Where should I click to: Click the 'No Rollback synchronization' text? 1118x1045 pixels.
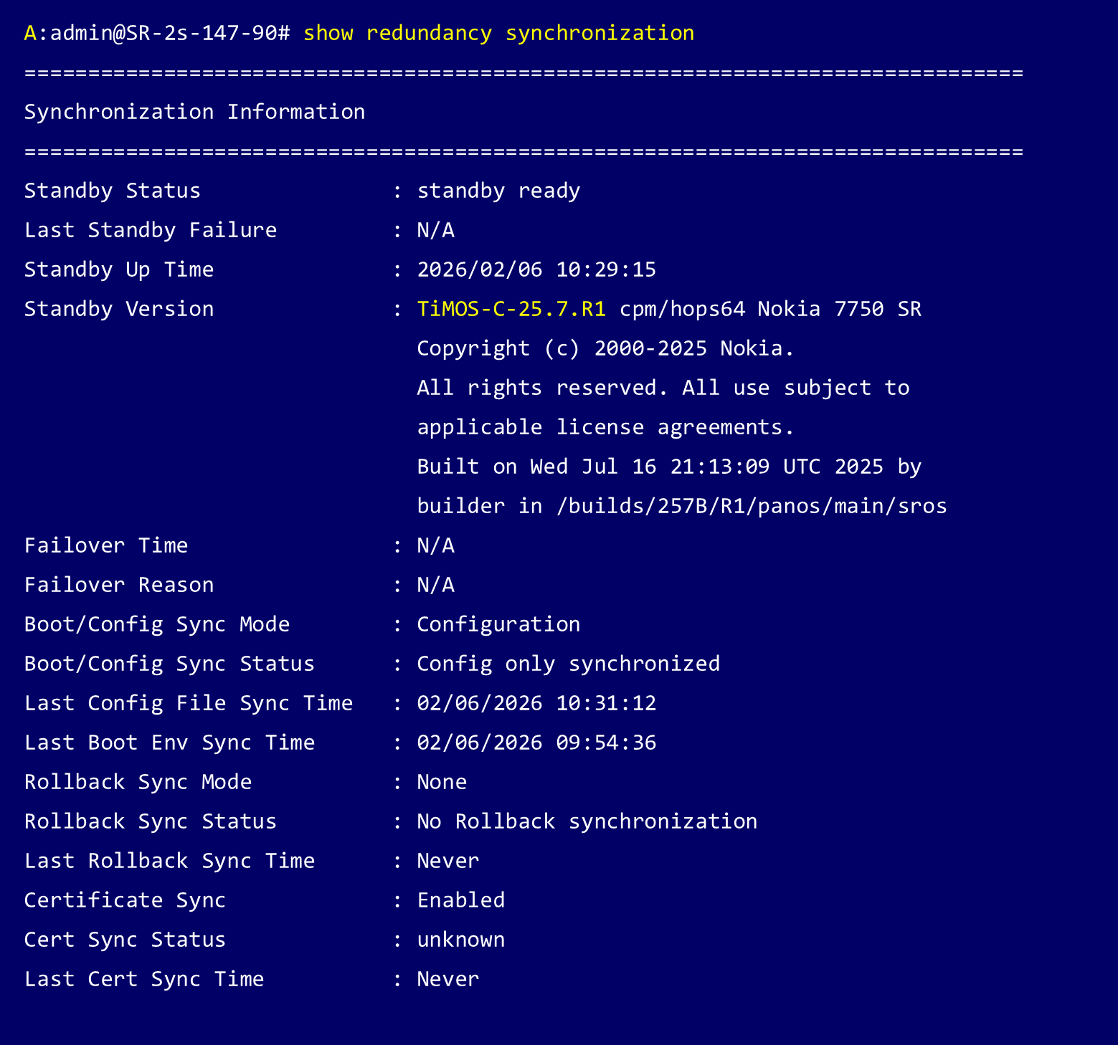point(587,821)
